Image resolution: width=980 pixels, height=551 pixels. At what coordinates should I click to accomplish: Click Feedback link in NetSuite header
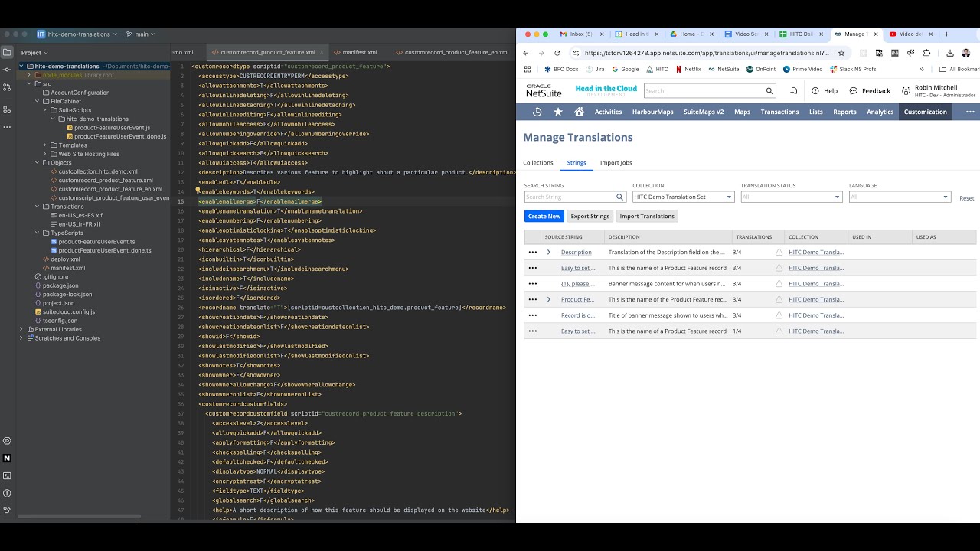871,91
